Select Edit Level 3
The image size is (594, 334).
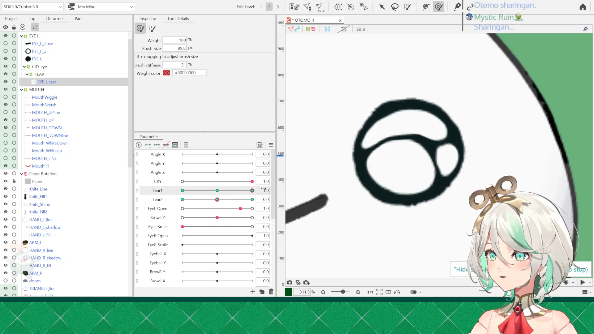[x=278, y=7]
